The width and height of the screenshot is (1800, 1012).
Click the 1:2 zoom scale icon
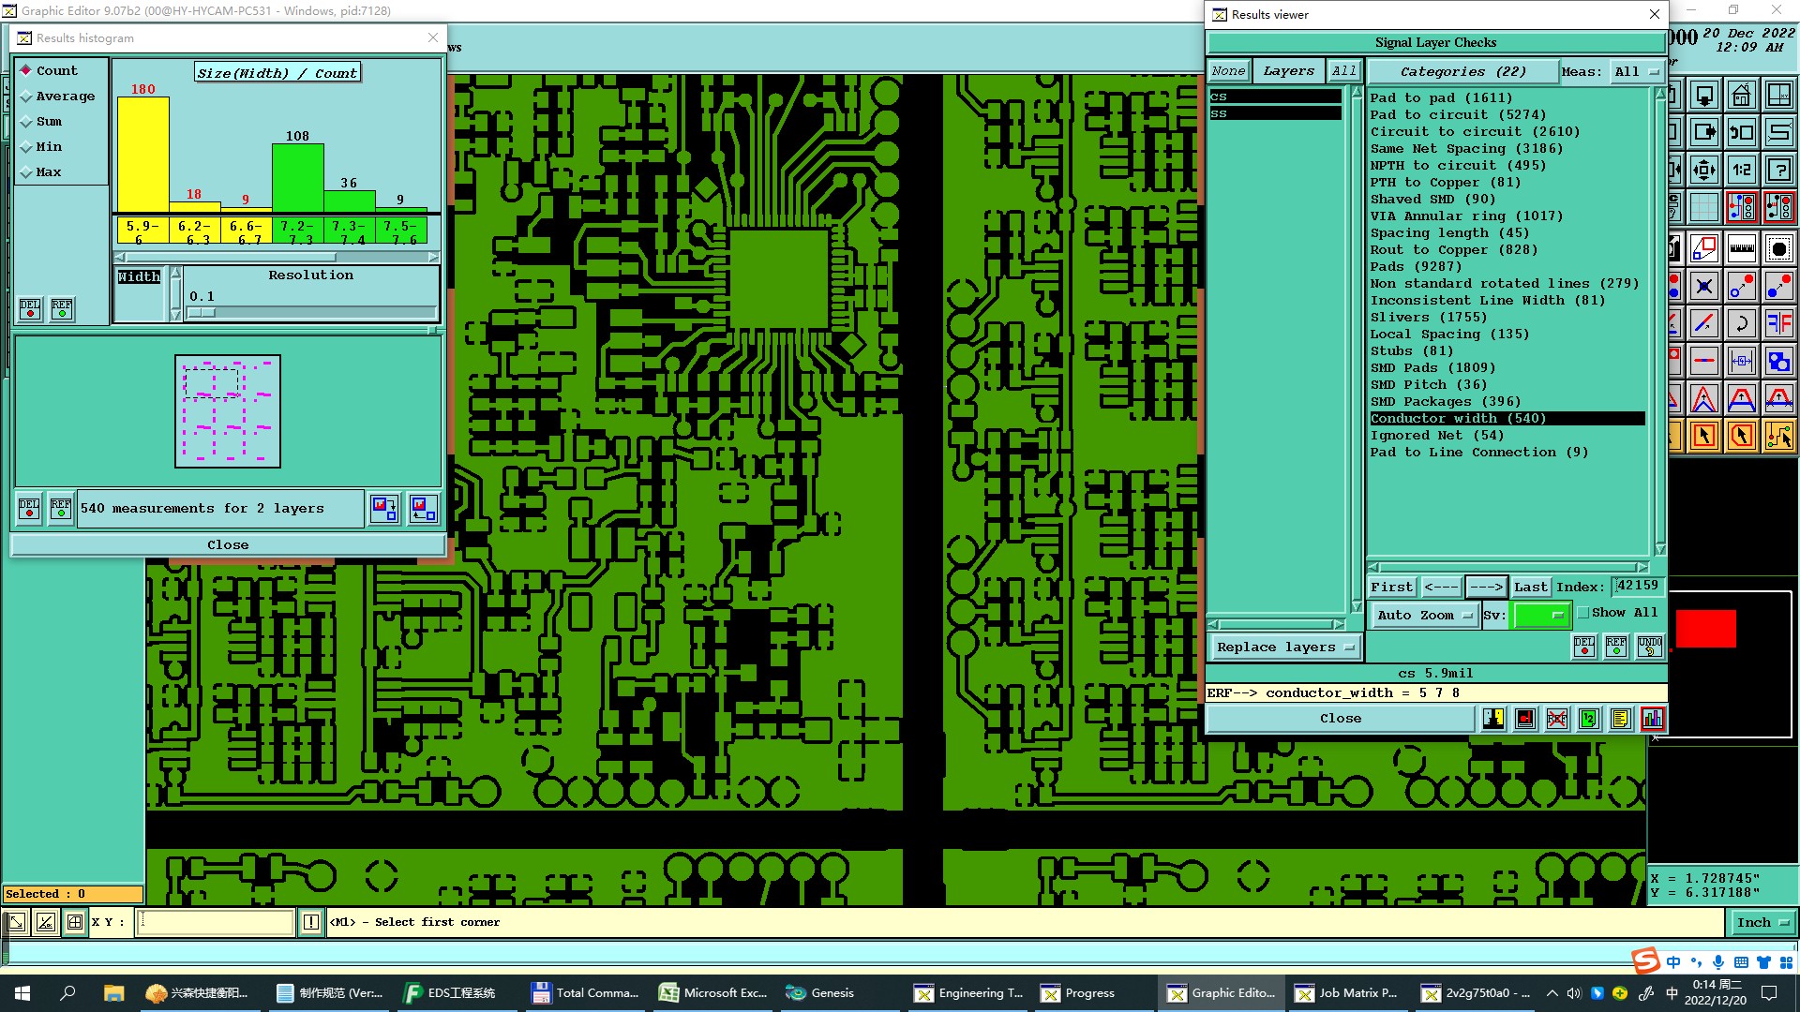tap(1741, 170)
